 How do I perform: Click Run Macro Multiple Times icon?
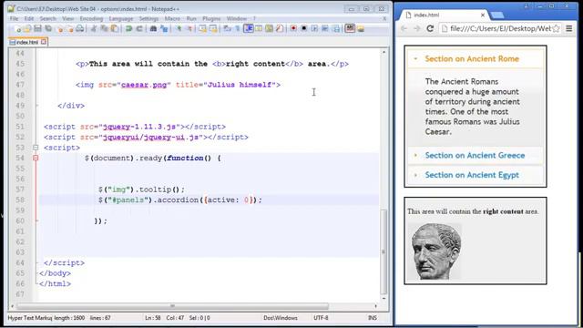pyautogui.click(x=325, y=28)
